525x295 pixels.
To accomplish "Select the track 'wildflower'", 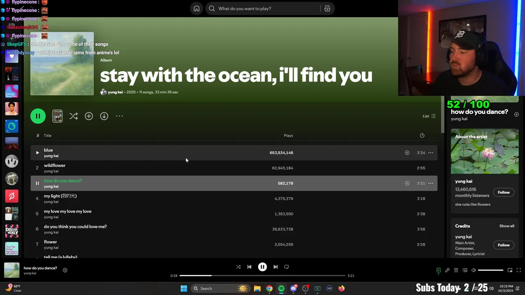I will (234, 168).
